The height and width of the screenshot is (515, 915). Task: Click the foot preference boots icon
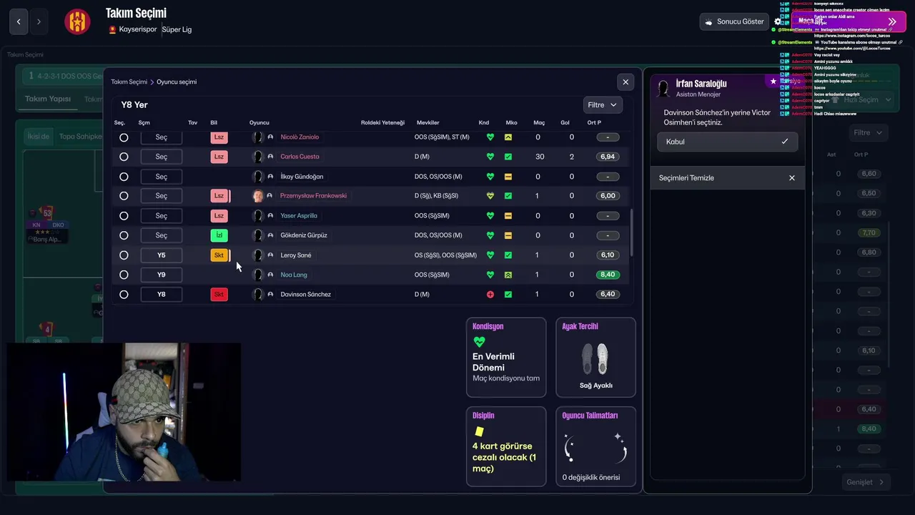(x=595, y=359)
